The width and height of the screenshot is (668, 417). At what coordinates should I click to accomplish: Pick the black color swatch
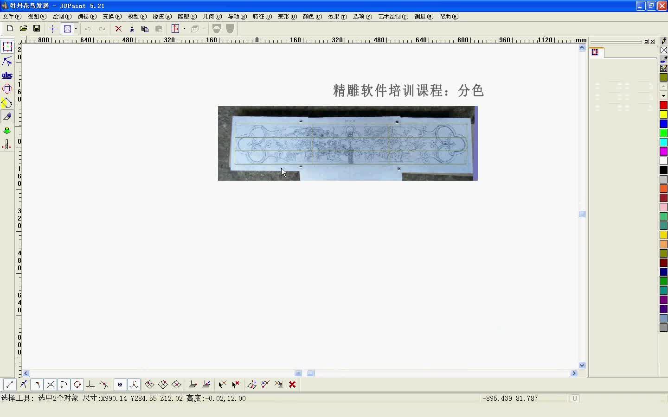663,170
